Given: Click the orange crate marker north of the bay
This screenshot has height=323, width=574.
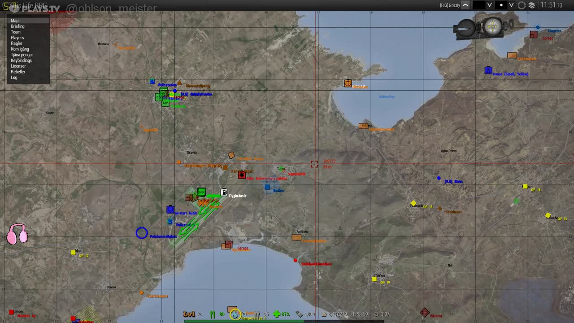Looking at the screenshot, I should [x=348, y=83].
